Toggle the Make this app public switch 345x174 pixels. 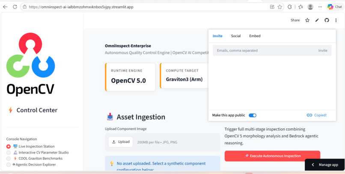pyautogui.click(x=253, y=115)
